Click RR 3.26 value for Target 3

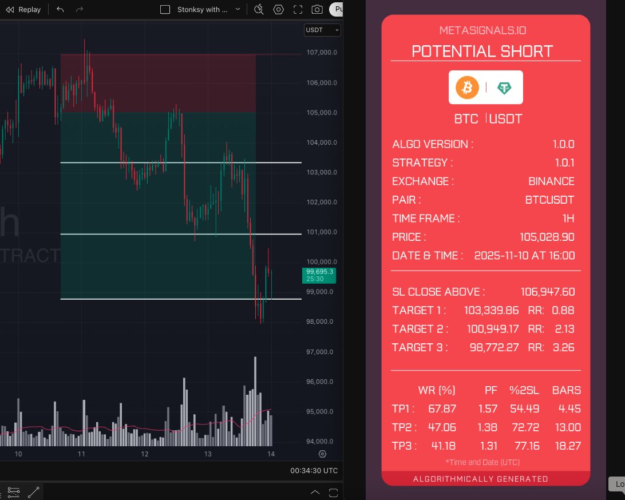point(563,347)
